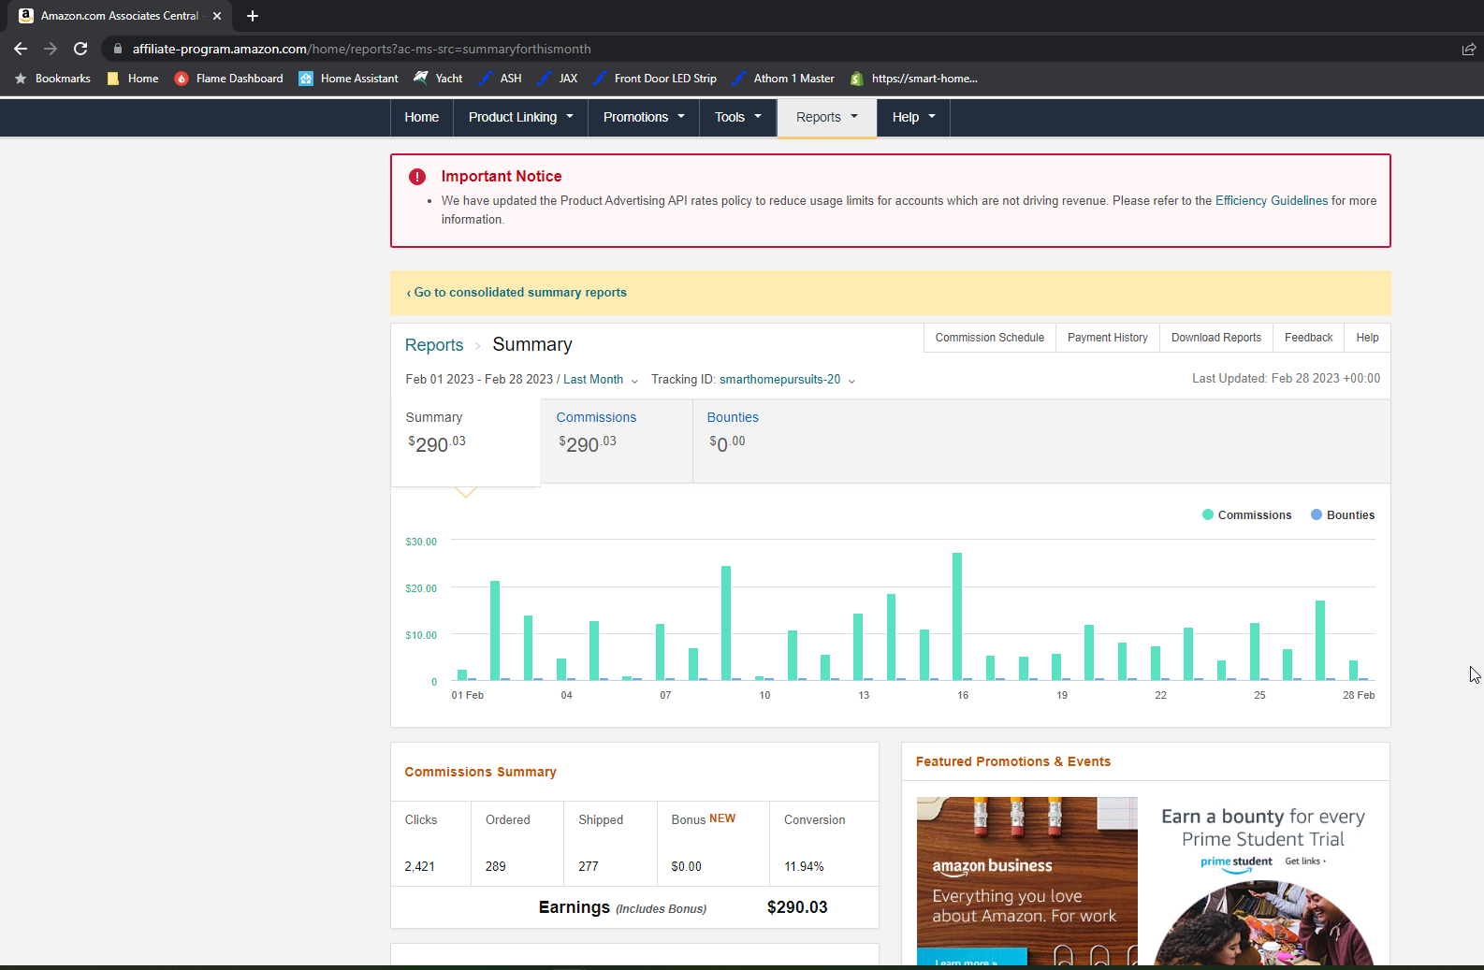Select the Commissions $290.03 card
The image size is (1484, 970).
click(616, 442)
